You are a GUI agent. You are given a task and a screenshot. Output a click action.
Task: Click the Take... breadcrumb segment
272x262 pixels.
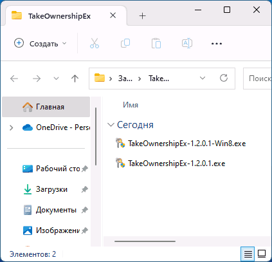point(159,79)
